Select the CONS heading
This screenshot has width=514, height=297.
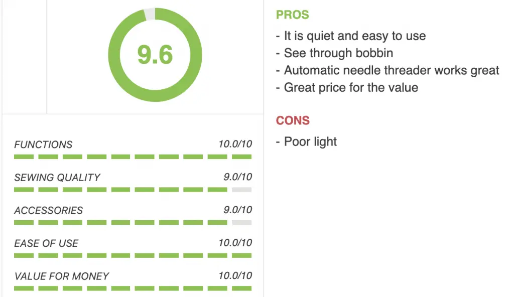[293, 120]
